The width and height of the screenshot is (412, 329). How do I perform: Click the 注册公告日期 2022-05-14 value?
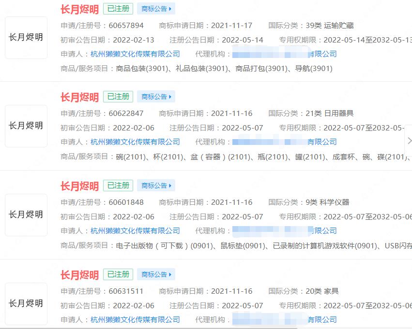pyautogui.click(x=243, y=40)
